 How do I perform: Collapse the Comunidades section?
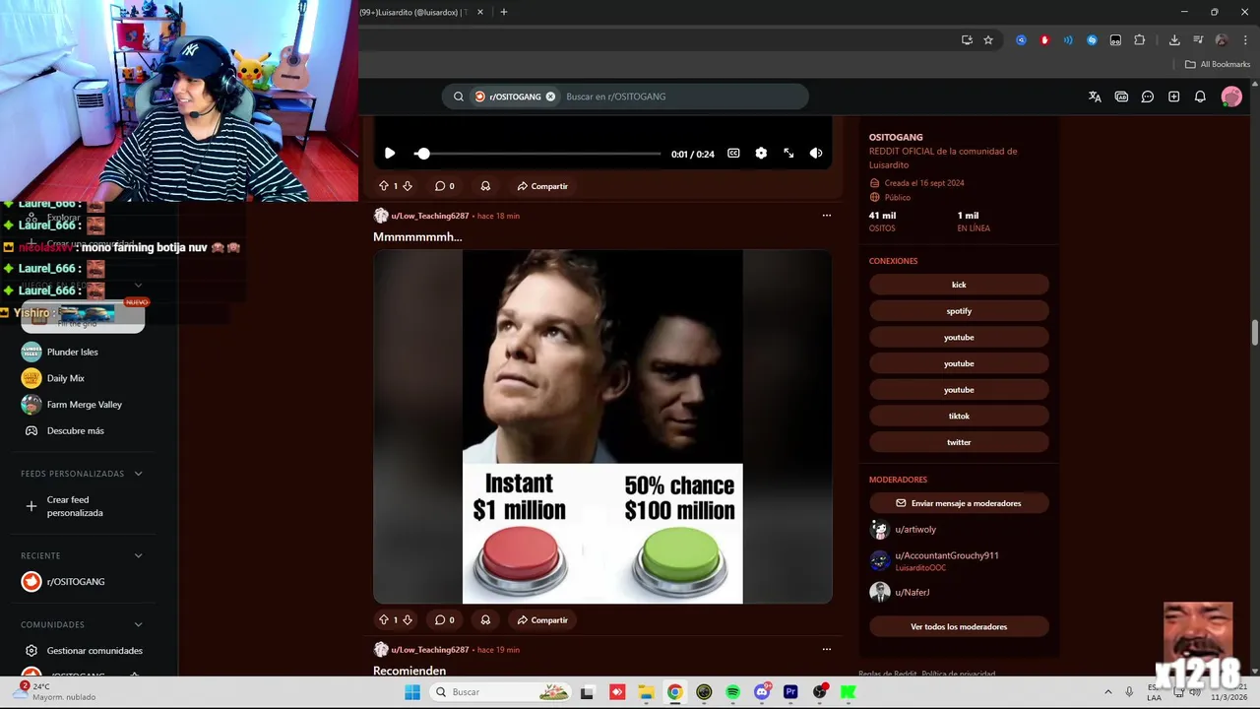pyautogui.click(x=138, y=624)
